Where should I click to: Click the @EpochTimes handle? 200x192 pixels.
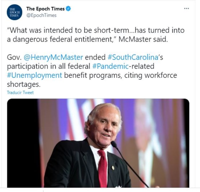[41, 15]
